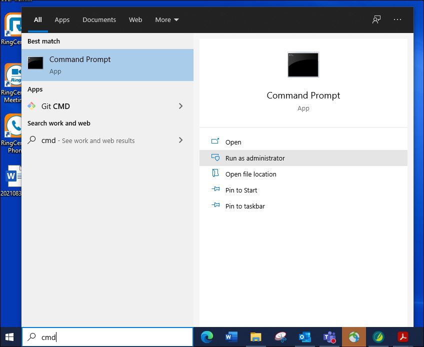
Task: Click the Command Prompt icon in results list
Action: coord(35,62)
